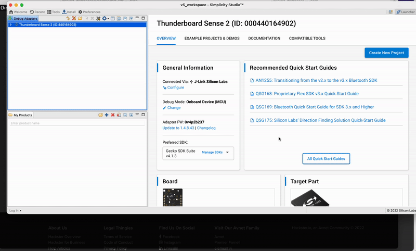Click the window layout icon in Debug Adapters toolbar
This screenshot has width=416, height=251.
click(x=113, y=18)
